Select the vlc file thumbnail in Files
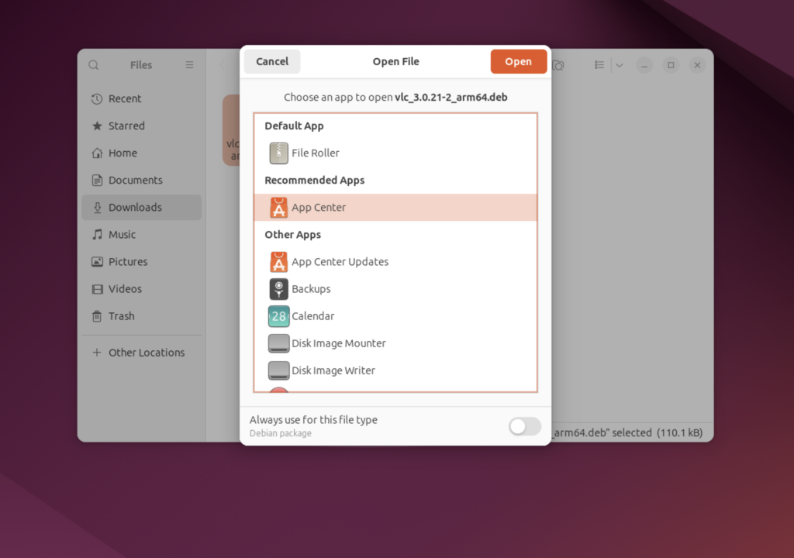Image resolution: width=794 pixels, height=558 pixels. click(231, 129)
